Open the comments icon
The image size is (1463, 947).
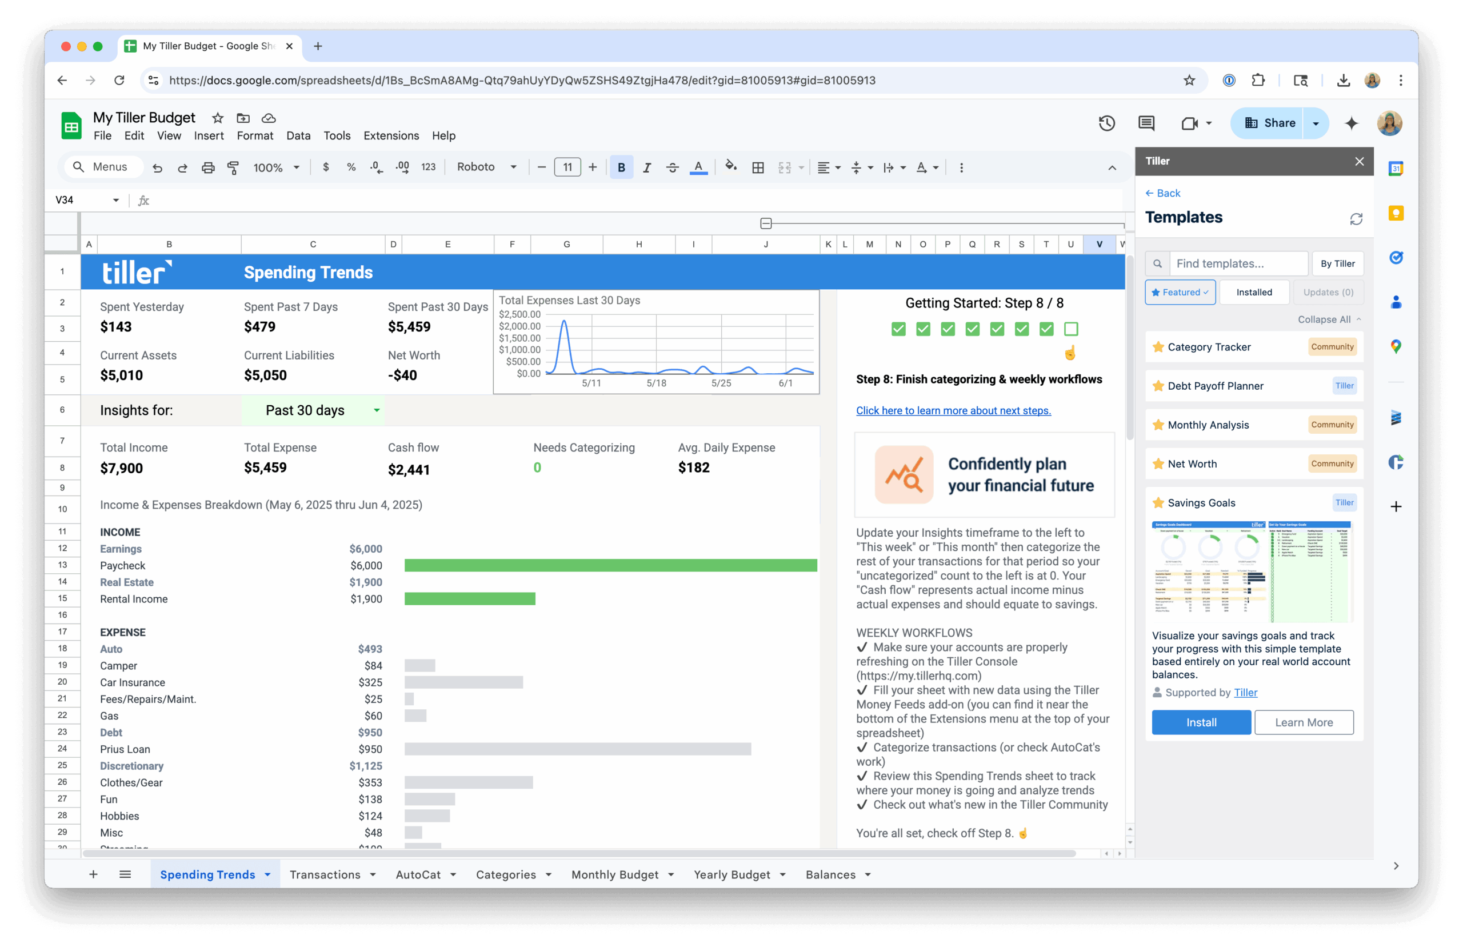[1146, 123]
